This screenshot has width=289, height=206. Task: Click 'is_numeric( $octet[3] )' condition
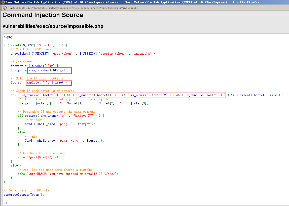tap(205, 95)
